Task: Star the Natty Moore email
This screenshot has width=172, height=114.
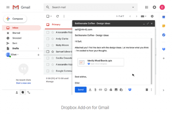Action: 53,45
